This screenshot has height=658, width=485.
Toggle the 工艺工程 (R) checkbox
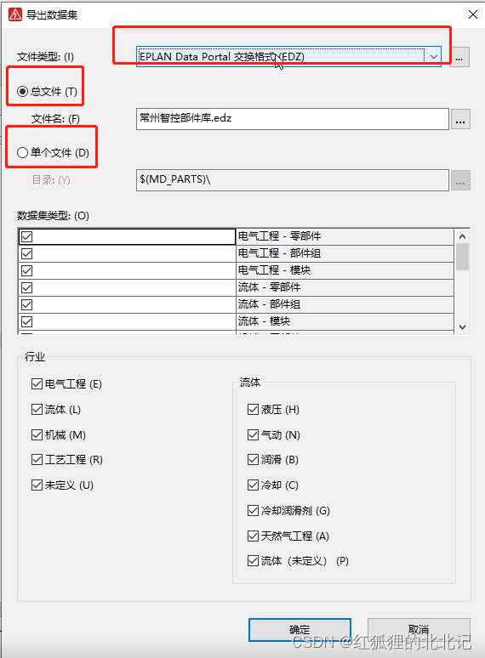37,460
